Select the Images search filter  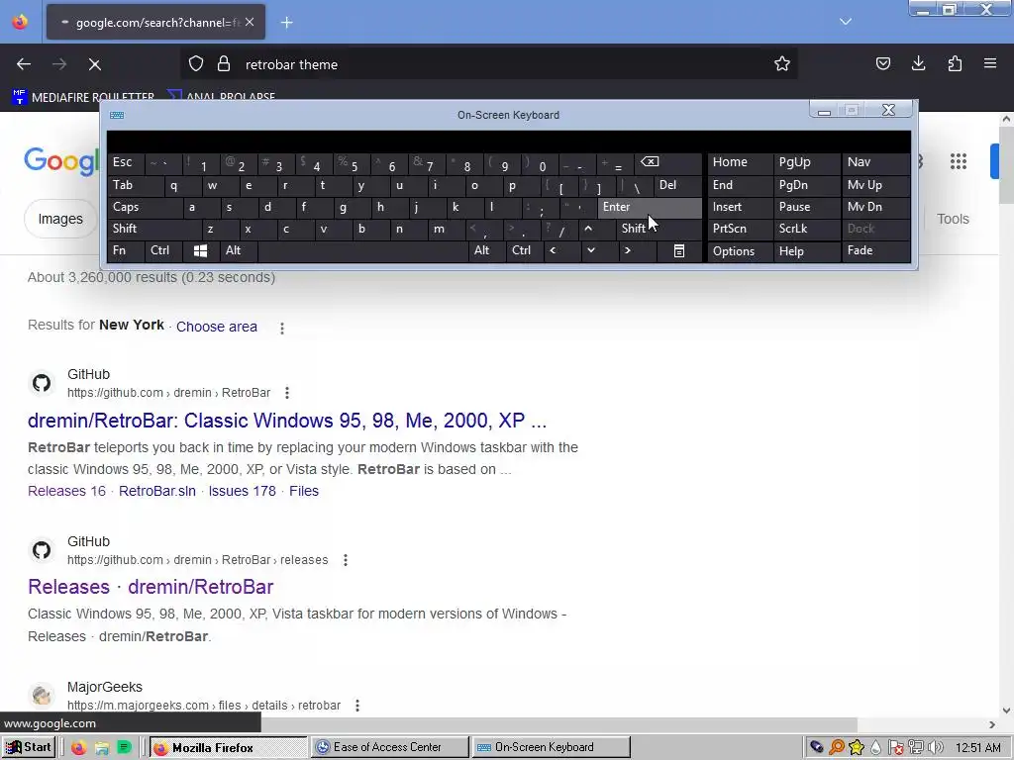[x=60, y=219]
